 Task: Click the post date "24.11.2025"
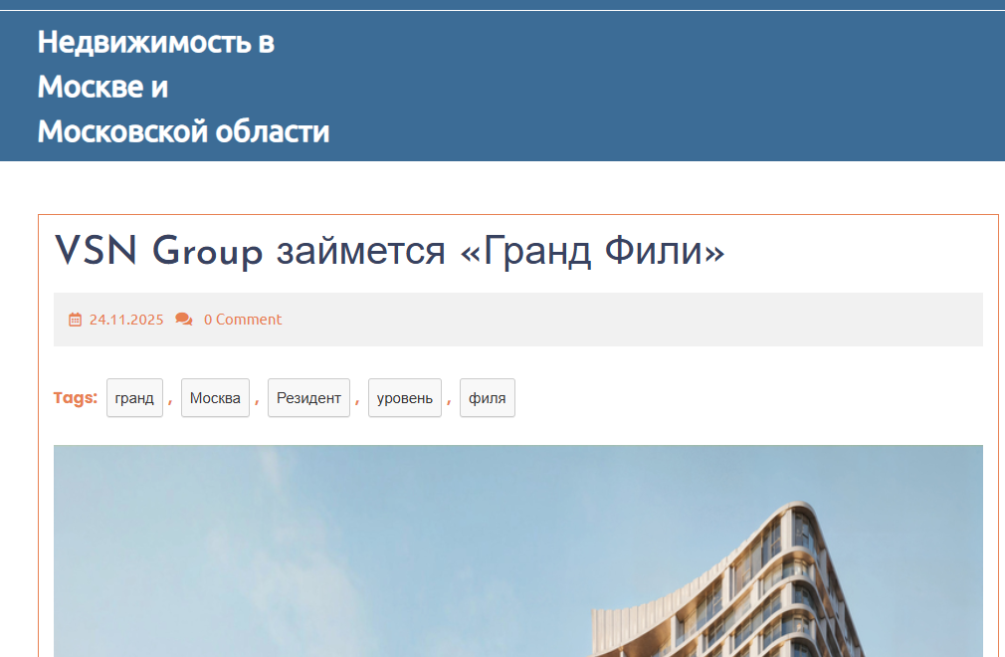125,320
